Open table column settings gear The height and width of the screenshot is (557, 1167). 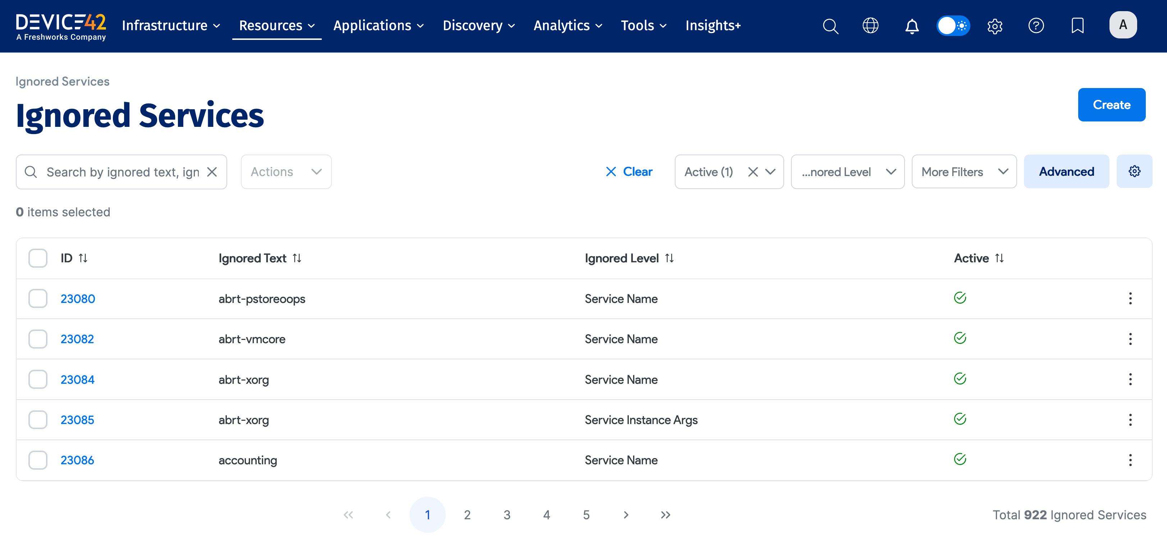tap(1134, 172)
